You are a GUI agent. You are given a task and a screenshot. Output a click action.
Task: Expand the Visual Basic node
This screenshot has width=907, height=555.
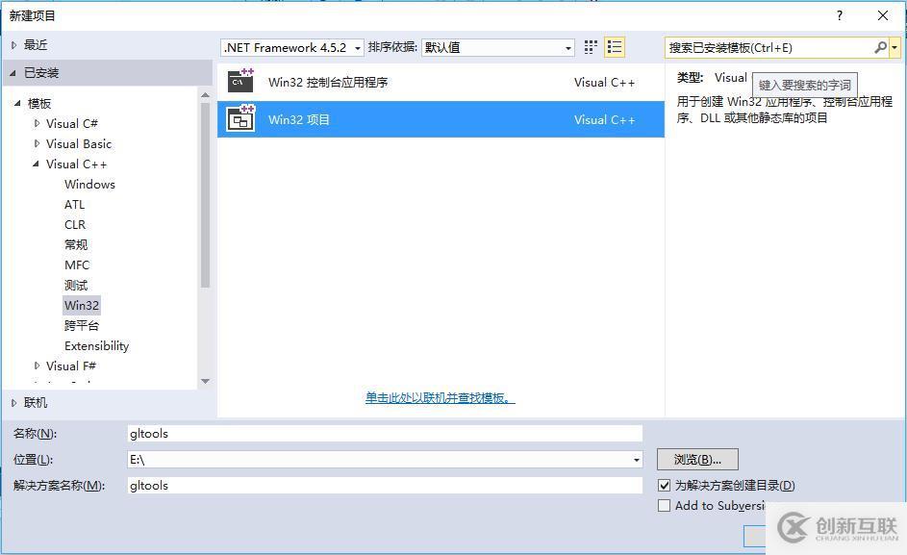pyautogui.click(x=37, y=143)
